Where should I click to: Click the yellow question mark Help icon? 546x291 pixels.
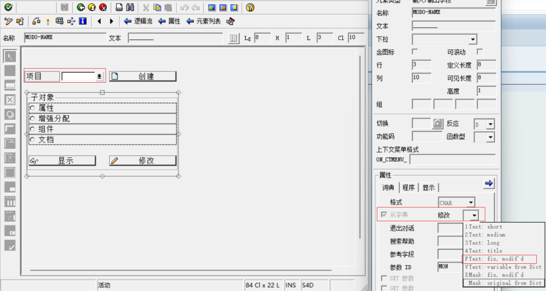coord(250,7)
